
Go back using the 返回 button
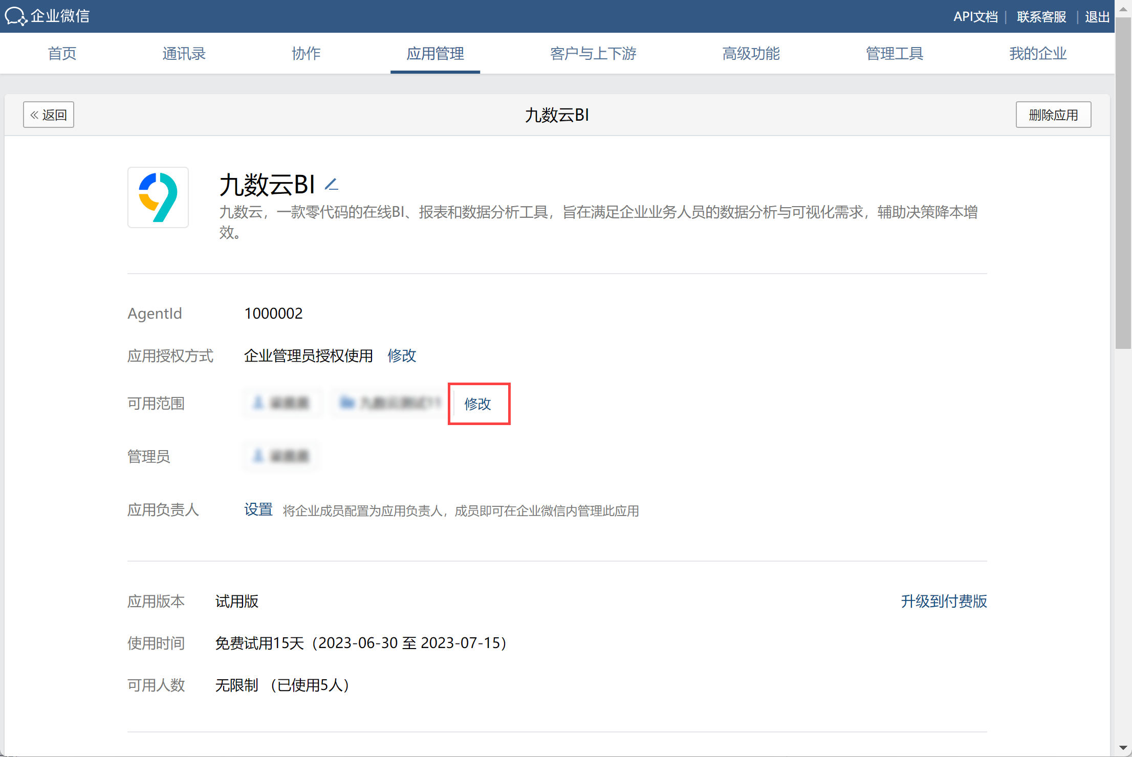tap(49, 115)
